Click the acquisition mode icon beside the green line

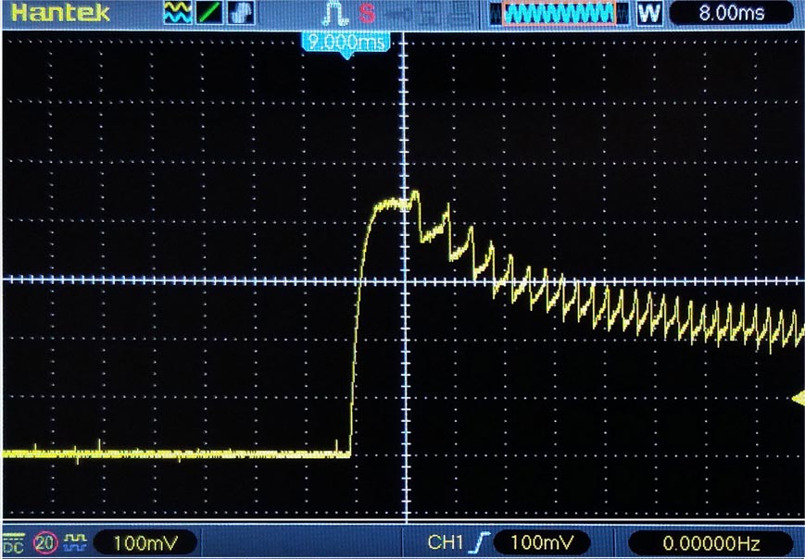(x=241, y=13)
